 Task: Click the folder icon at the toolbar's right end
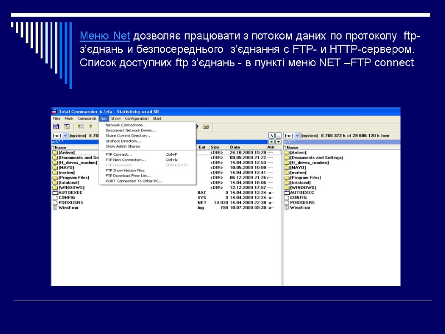(206, 127)
